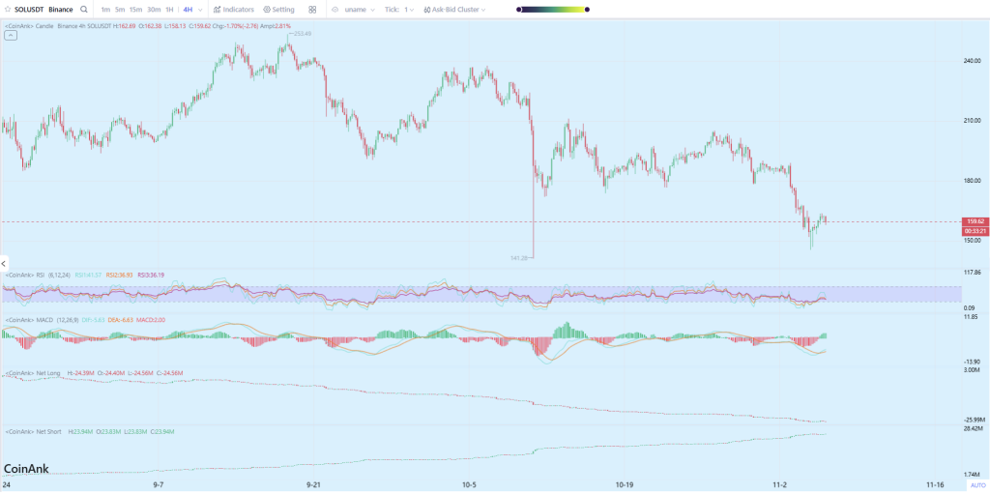
Task: Click the grid layout icon
Action: 312,9
